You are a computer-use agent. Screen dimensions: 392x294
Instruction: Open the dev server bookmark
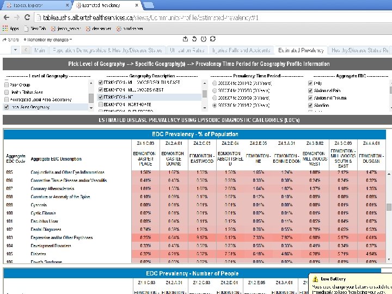98,29
